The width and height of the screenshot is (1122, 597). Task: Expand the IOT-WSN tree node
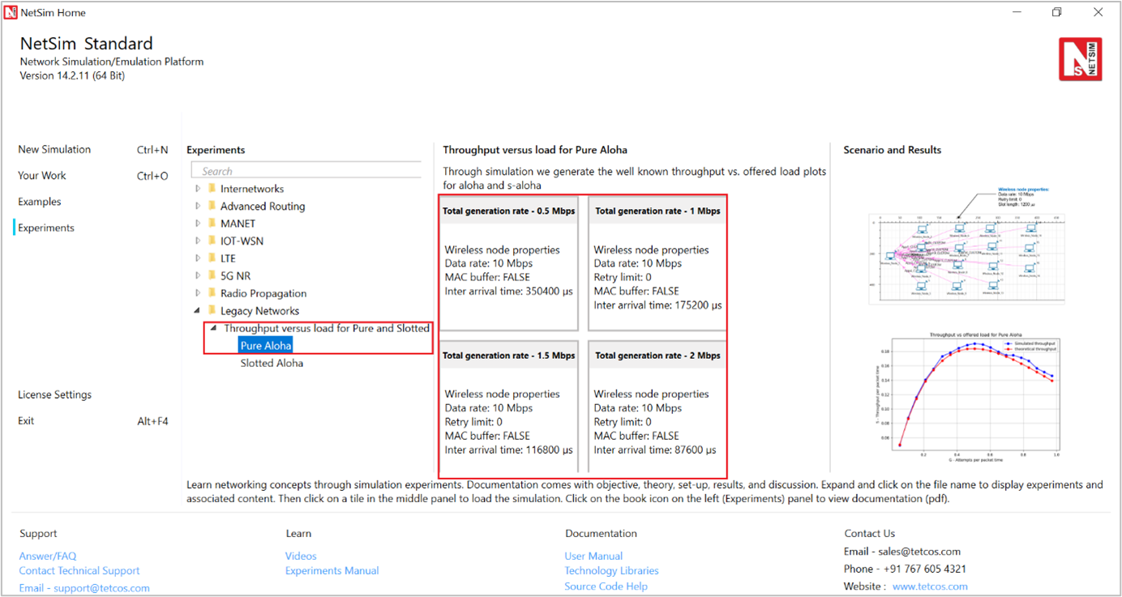point(198,241)
